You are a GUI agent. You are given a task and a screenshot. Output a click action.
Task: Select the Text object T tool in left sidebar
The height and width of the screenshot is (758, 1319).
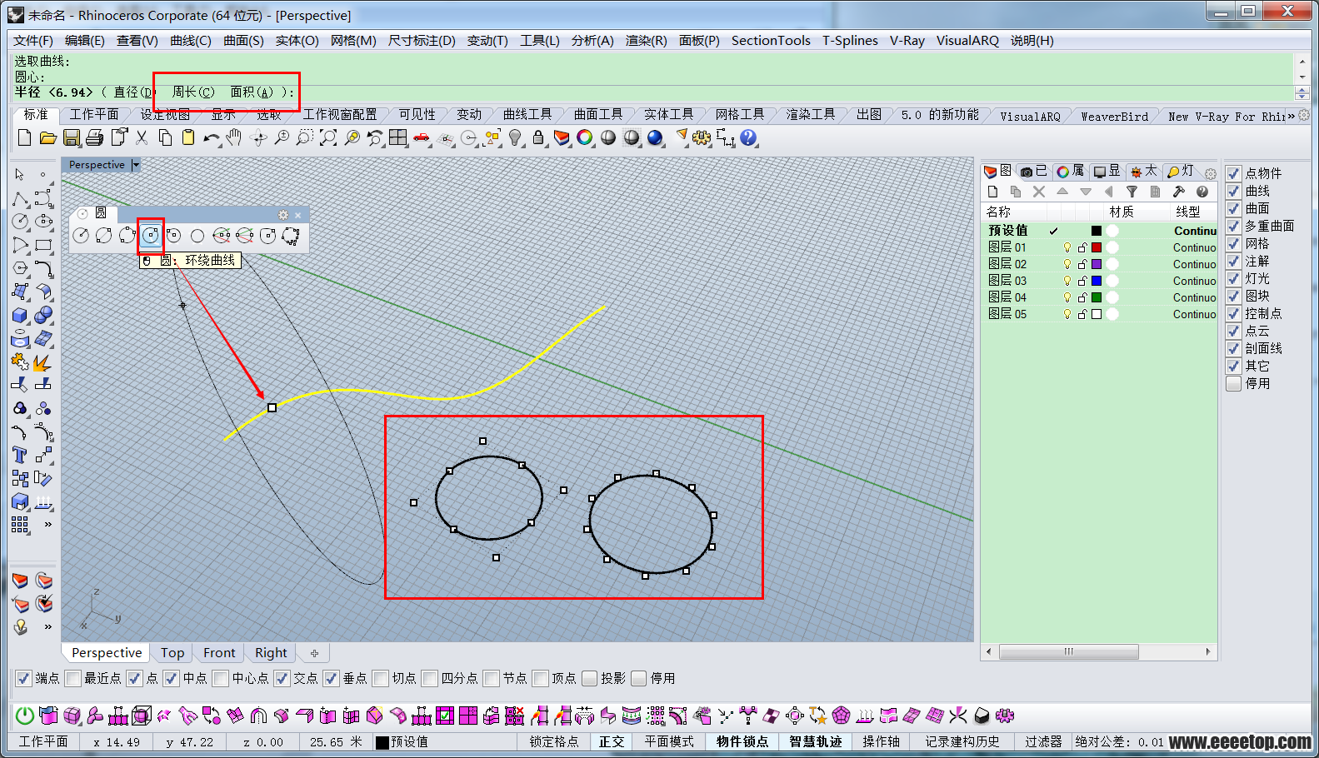pyautogui.click(x=20, y=455)
